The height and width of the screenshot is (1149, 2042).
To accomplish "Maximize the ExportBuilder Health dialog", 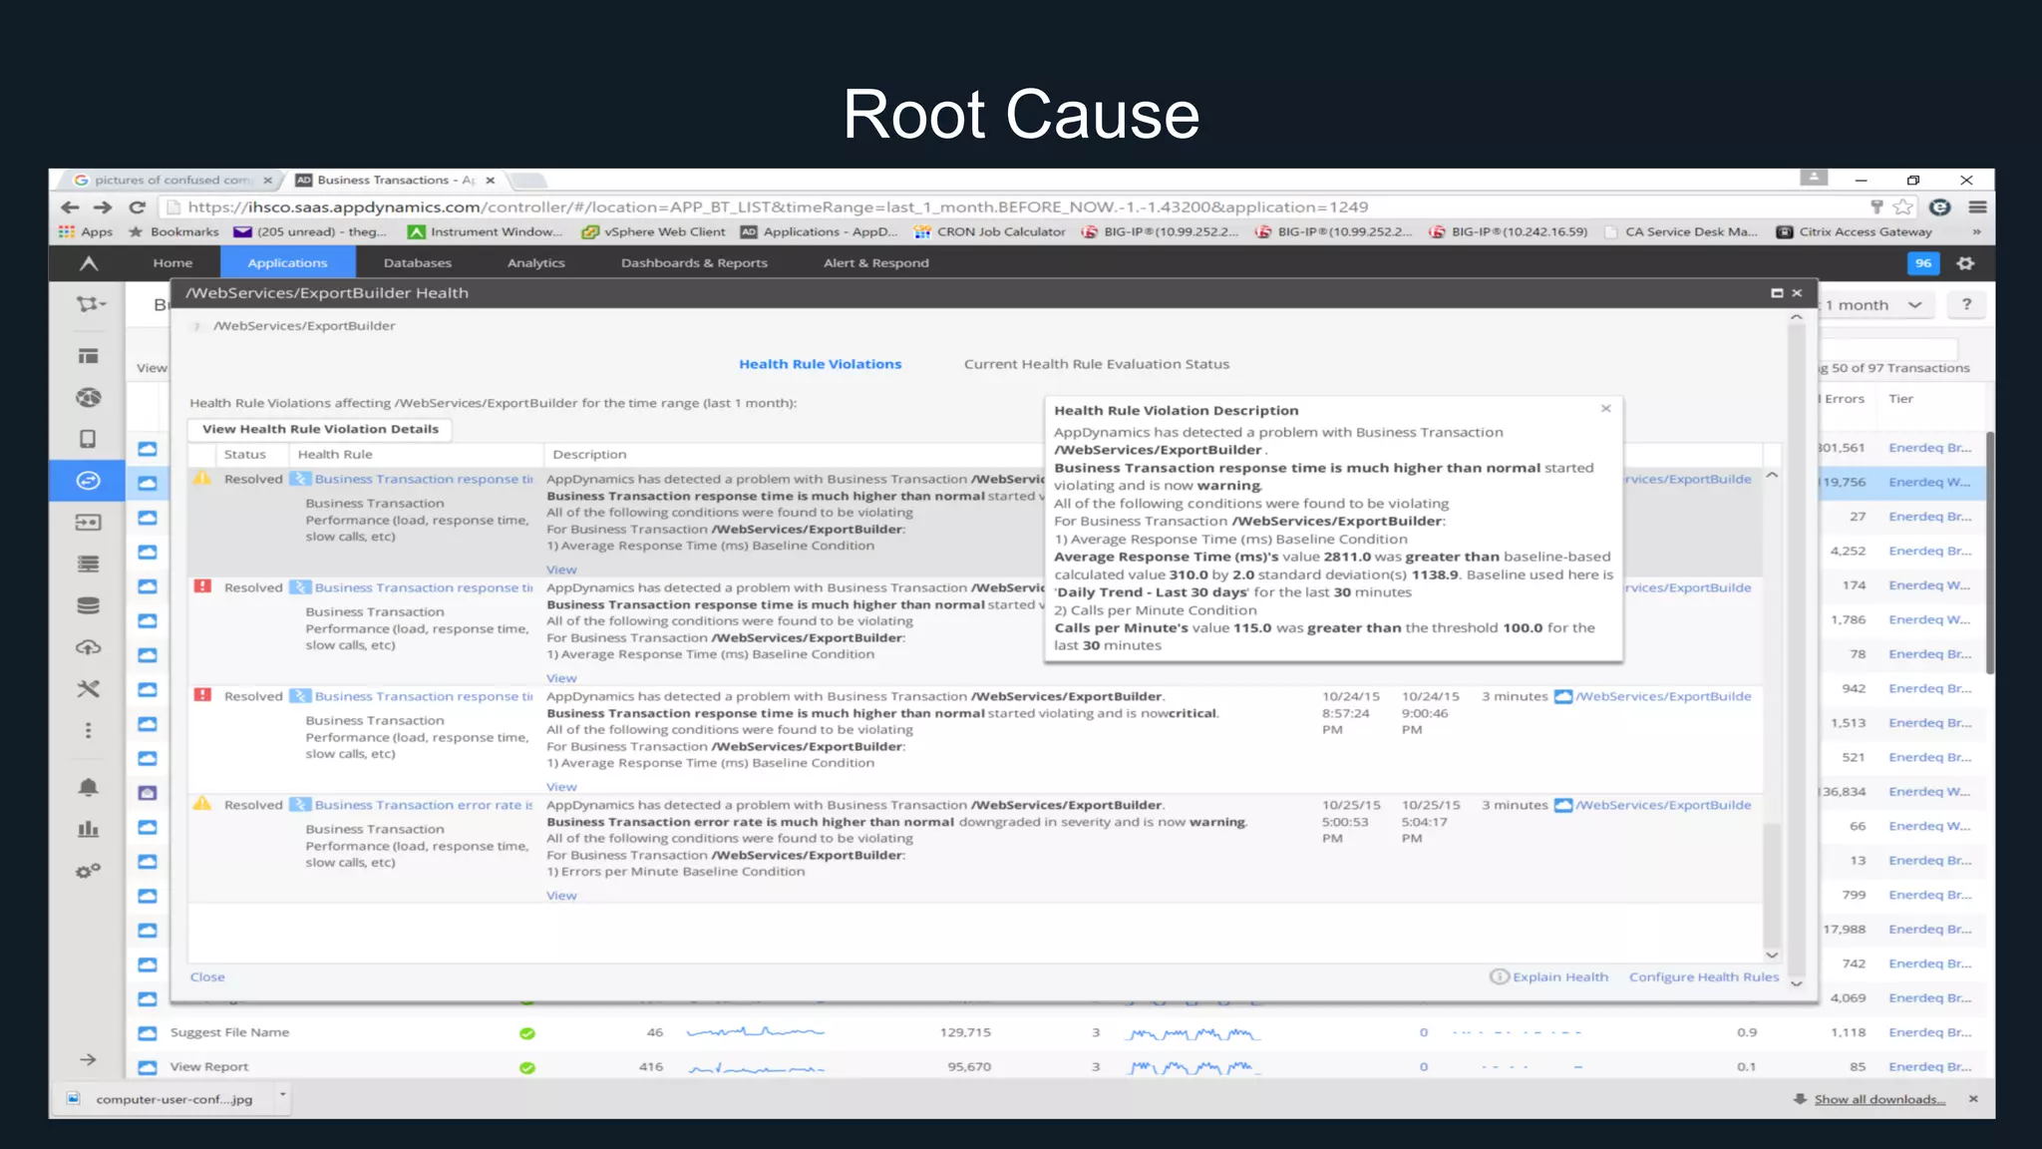I will click(1777, 293).
